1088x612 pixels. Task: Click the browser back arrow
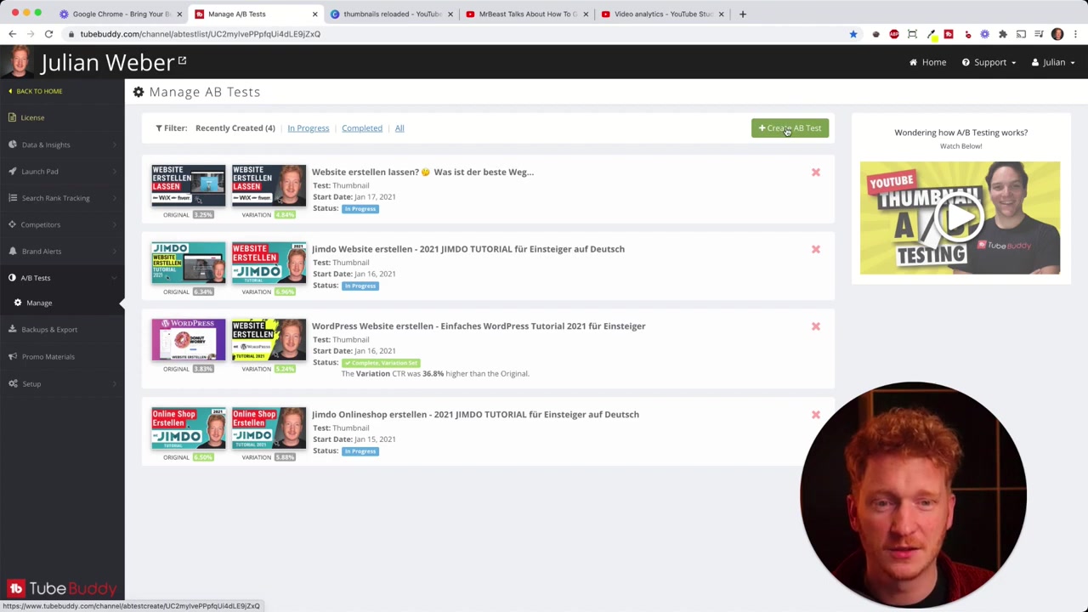[x=12, y=34]
